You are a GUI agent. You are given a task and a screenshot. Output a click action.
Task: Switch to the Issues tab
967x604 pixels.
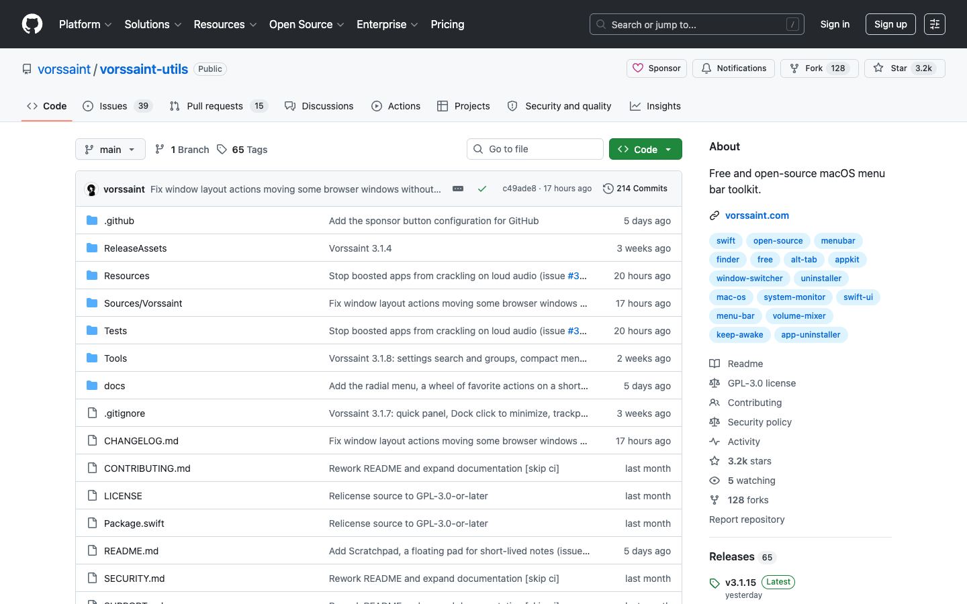(x=118, y=106)
